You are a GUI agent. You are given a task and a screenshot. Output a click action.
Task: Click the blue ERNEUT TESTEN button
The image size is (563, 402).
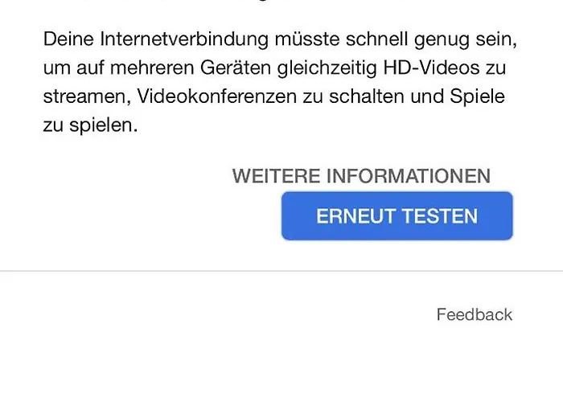point(397,215)
